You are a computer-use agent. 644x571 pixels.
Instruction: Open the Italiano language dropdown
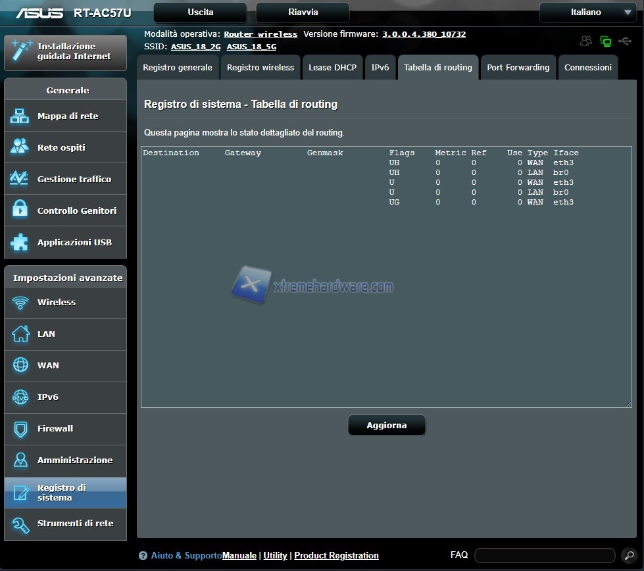[587, 12]
